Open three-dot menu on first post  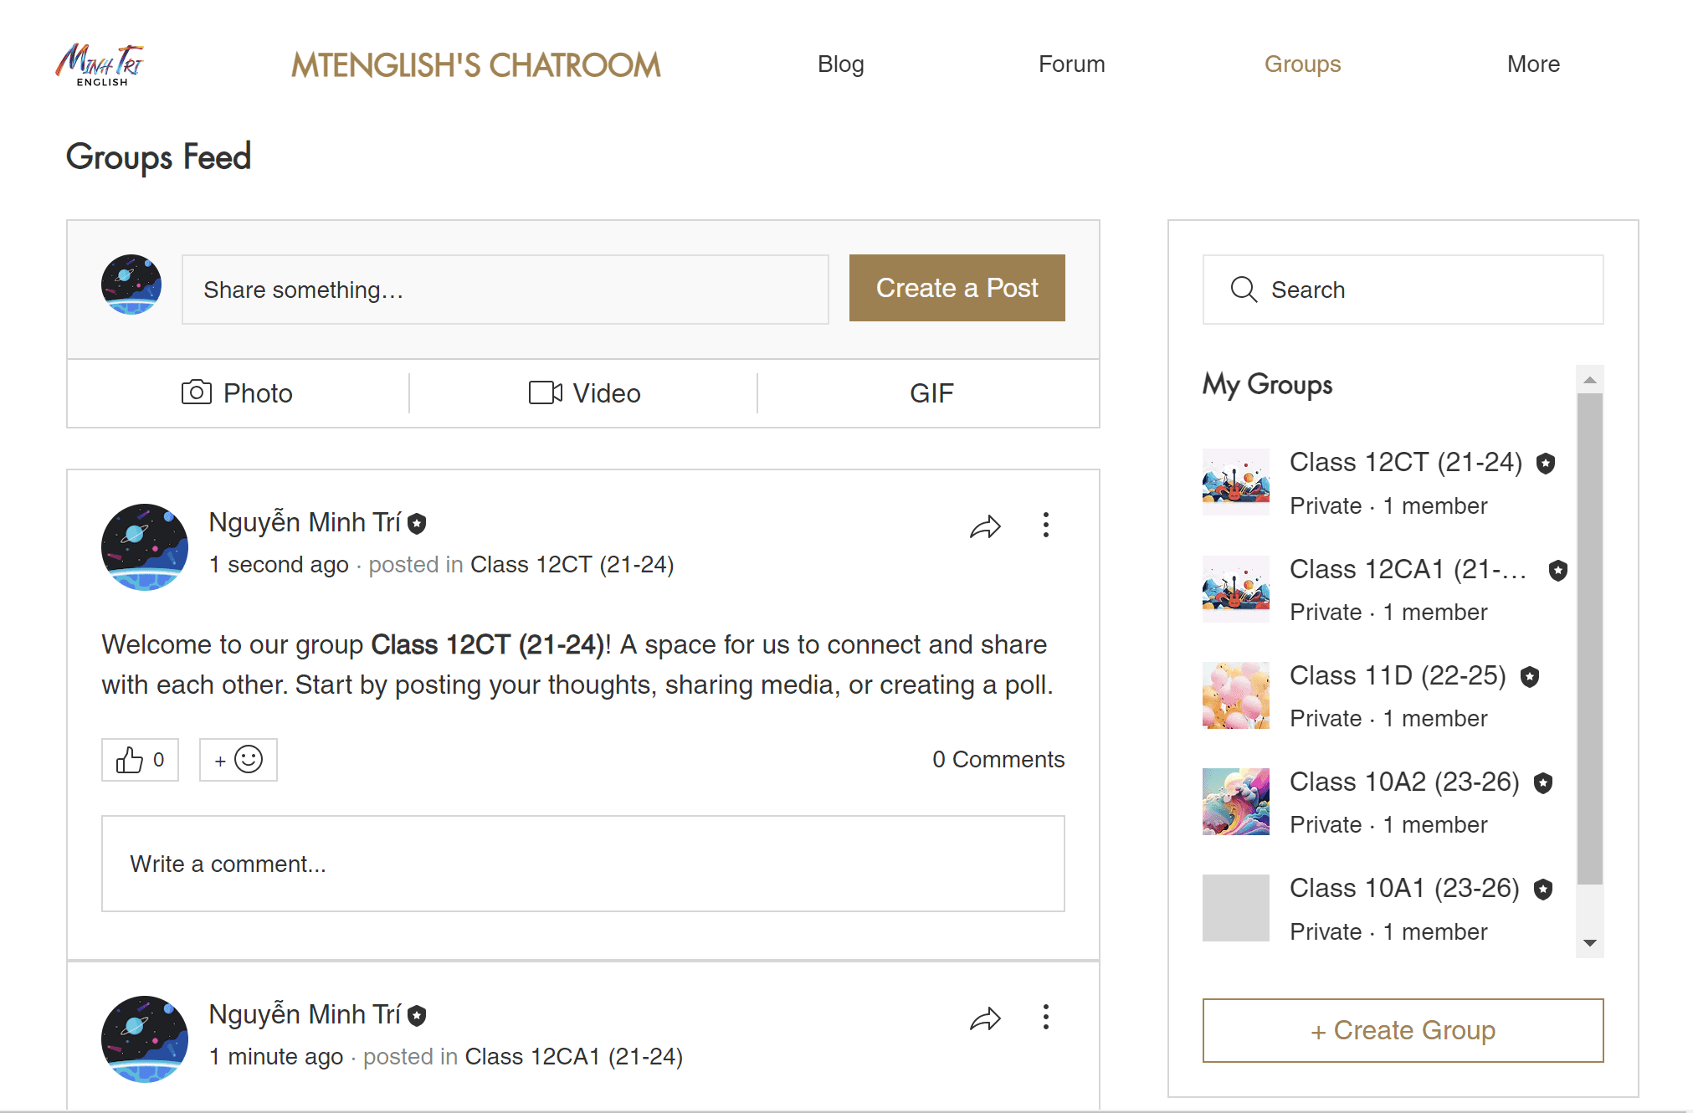pyautogui.click(x=1045, y=525)
